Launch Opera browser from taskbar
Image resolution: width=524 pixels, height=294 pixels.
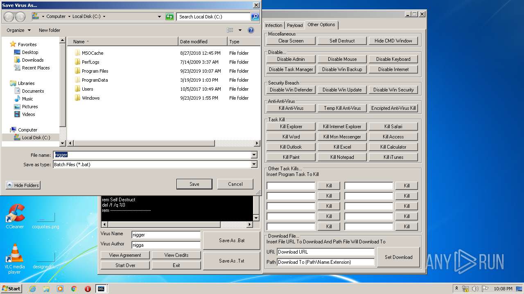88,289
